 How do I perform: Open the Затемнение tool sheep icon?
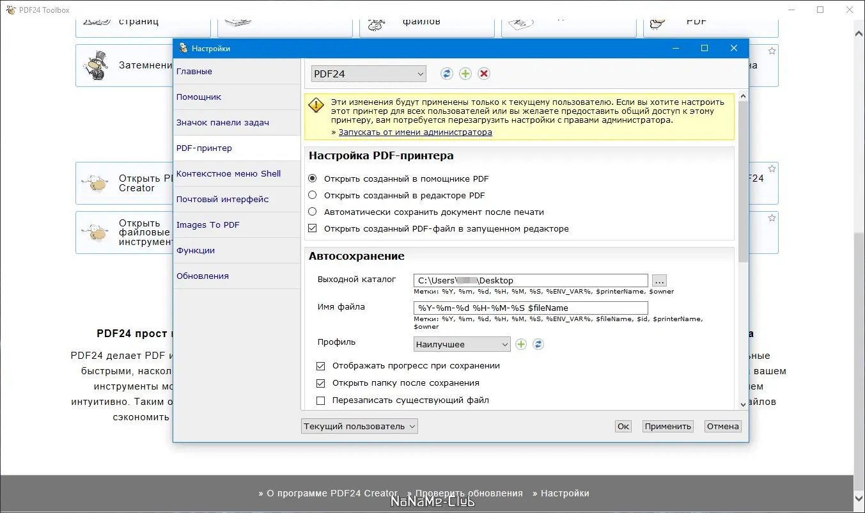96,65
